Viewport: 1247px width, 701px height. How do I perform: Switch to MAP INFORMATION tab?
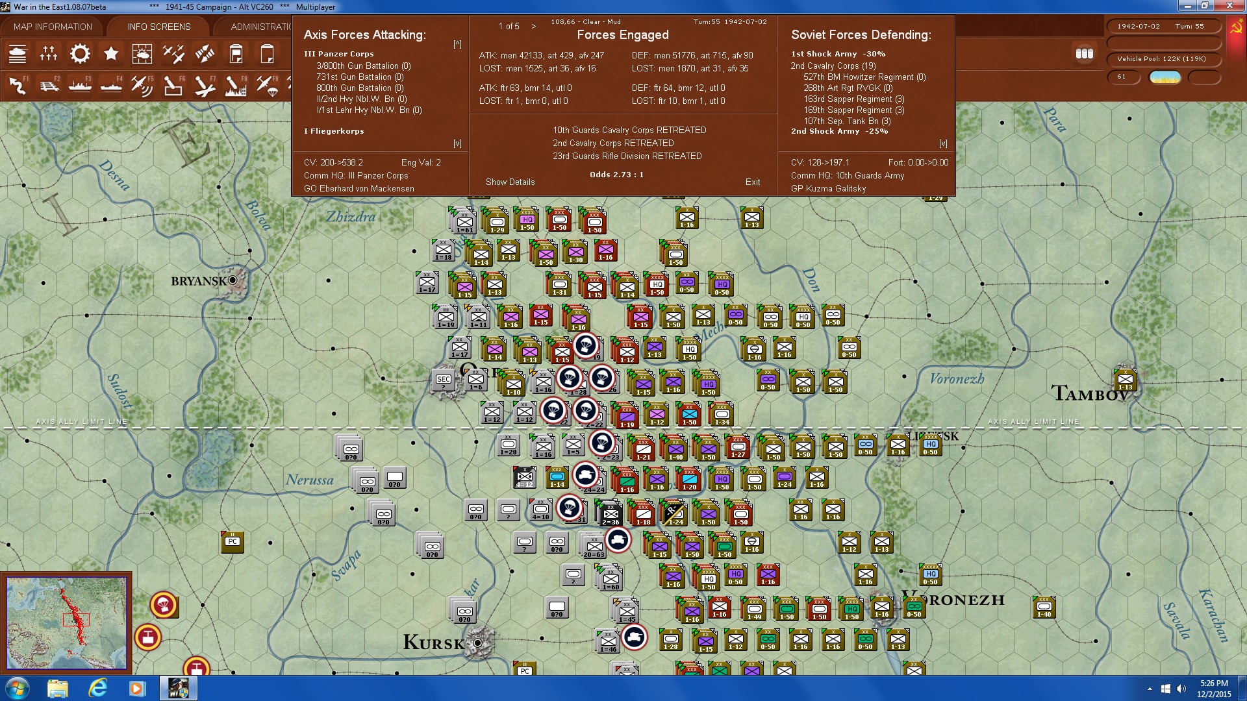tap(53, 27)
